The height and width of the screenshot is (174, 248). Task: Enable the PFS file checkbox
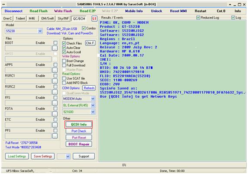55,131
